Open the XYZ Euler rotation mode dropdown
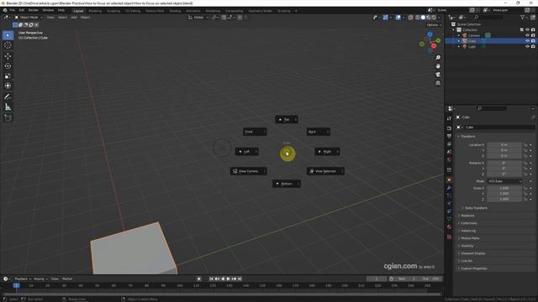The width and height of the screenshot is (538, 302). tap(504, 181)
